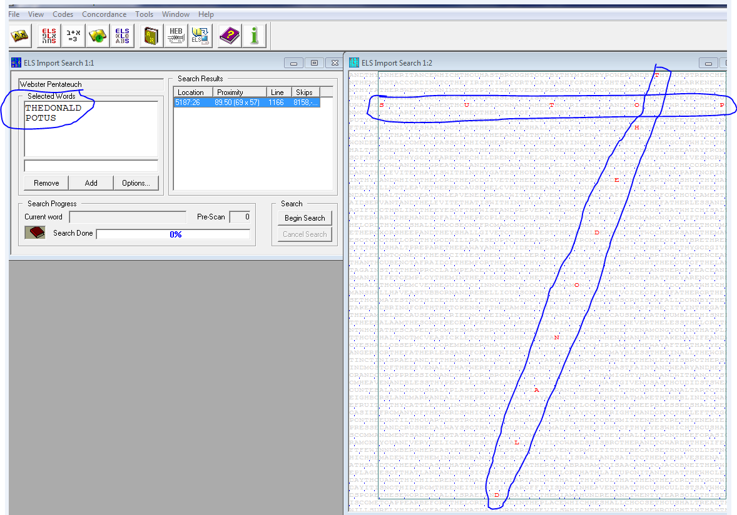
Task: Click the red ELS search toolbar icon
Action: point(49,36)
